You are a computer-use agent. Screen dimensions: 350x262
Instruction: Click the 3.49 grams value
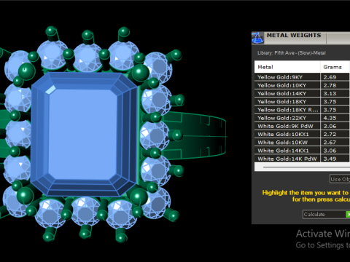point(330,159)
